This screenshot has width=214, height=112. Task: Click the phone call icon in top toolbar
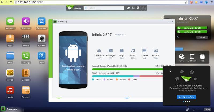click(x=133, y=8)
